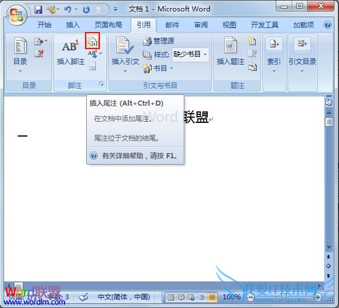
Task: Click the vertical scrollbar thumb
Action: click(x=329, y=122)
